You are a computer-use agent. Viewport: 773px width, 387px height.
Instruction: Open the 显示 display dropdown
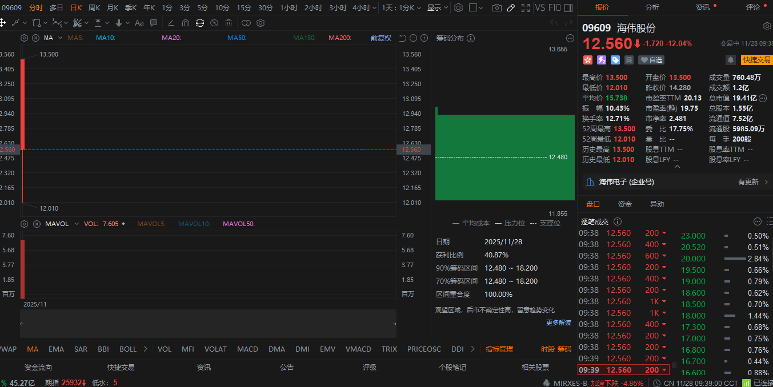tap(437, 8)
